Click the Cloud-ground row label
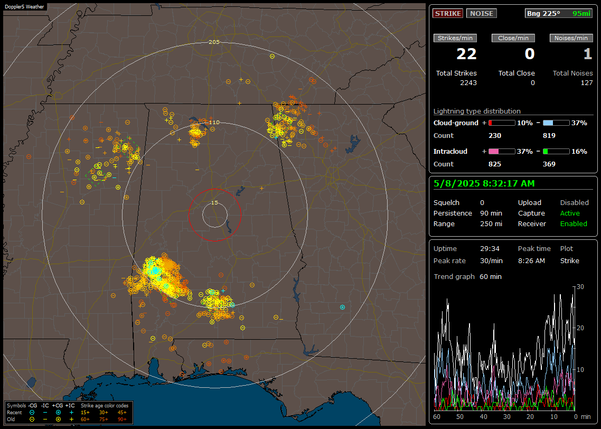 click(x=456, y=123)
